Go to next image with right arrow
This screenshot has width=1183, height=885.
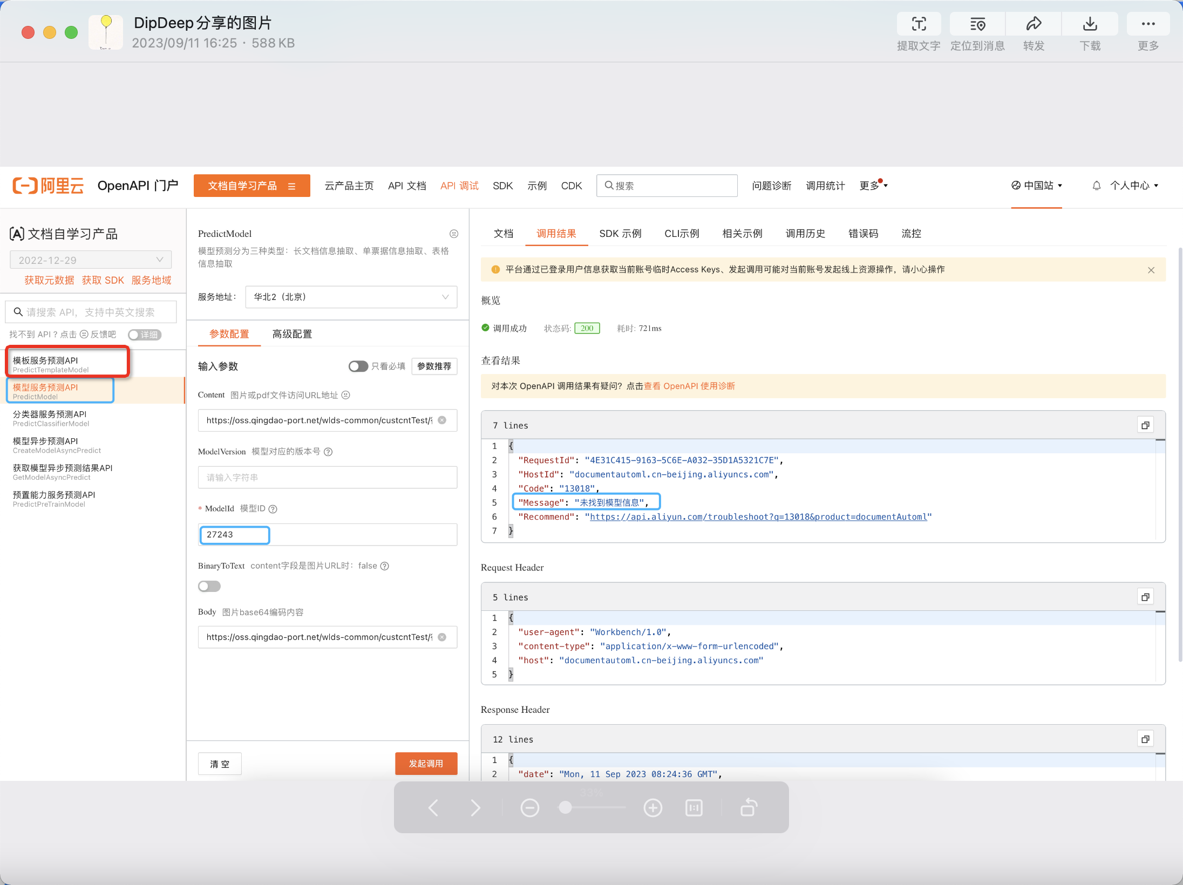[475, 808]
